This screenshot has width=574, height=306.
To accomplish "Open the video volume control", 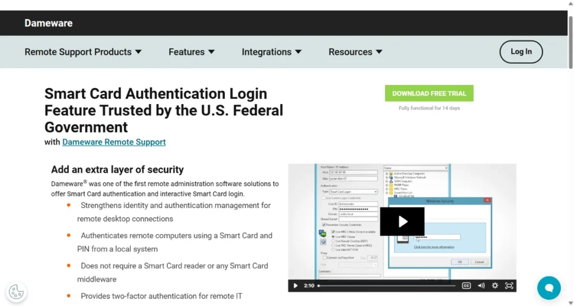I will pos(481,285).
